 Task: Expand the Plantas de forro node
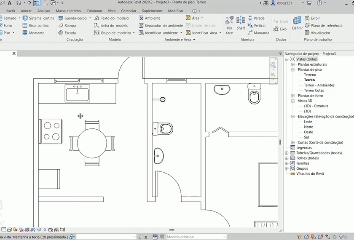click(x=293, y=96)
